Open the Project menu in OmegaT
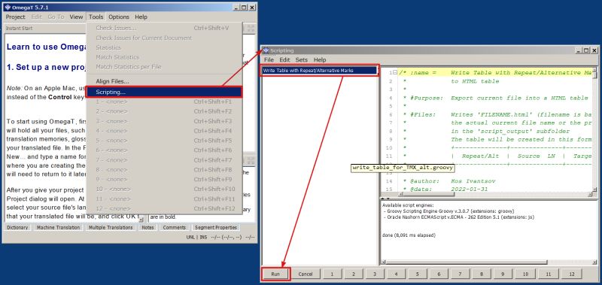This screenshot has width=602, height=285. tap(15, 17)
